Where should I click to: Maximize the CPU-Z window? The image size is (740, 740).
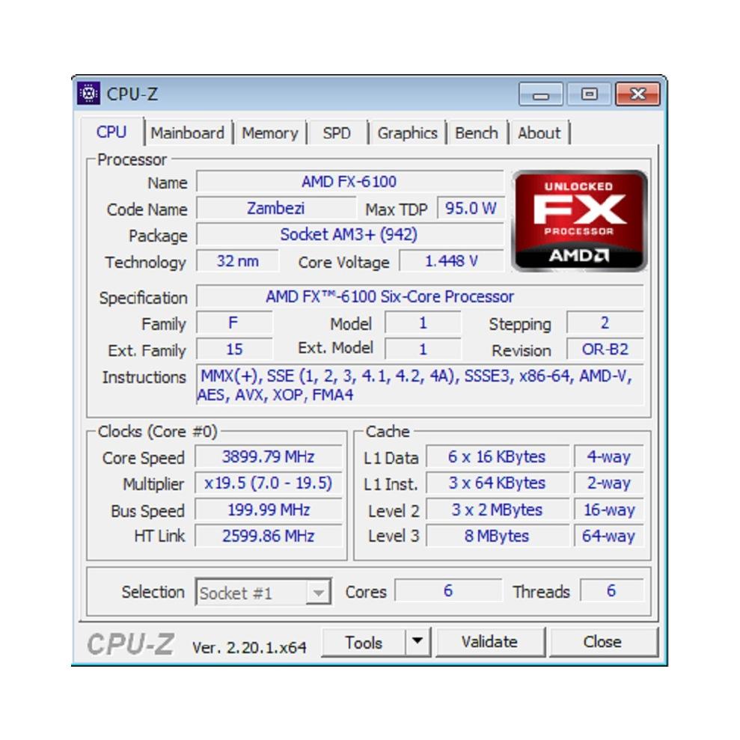point(590,94)
